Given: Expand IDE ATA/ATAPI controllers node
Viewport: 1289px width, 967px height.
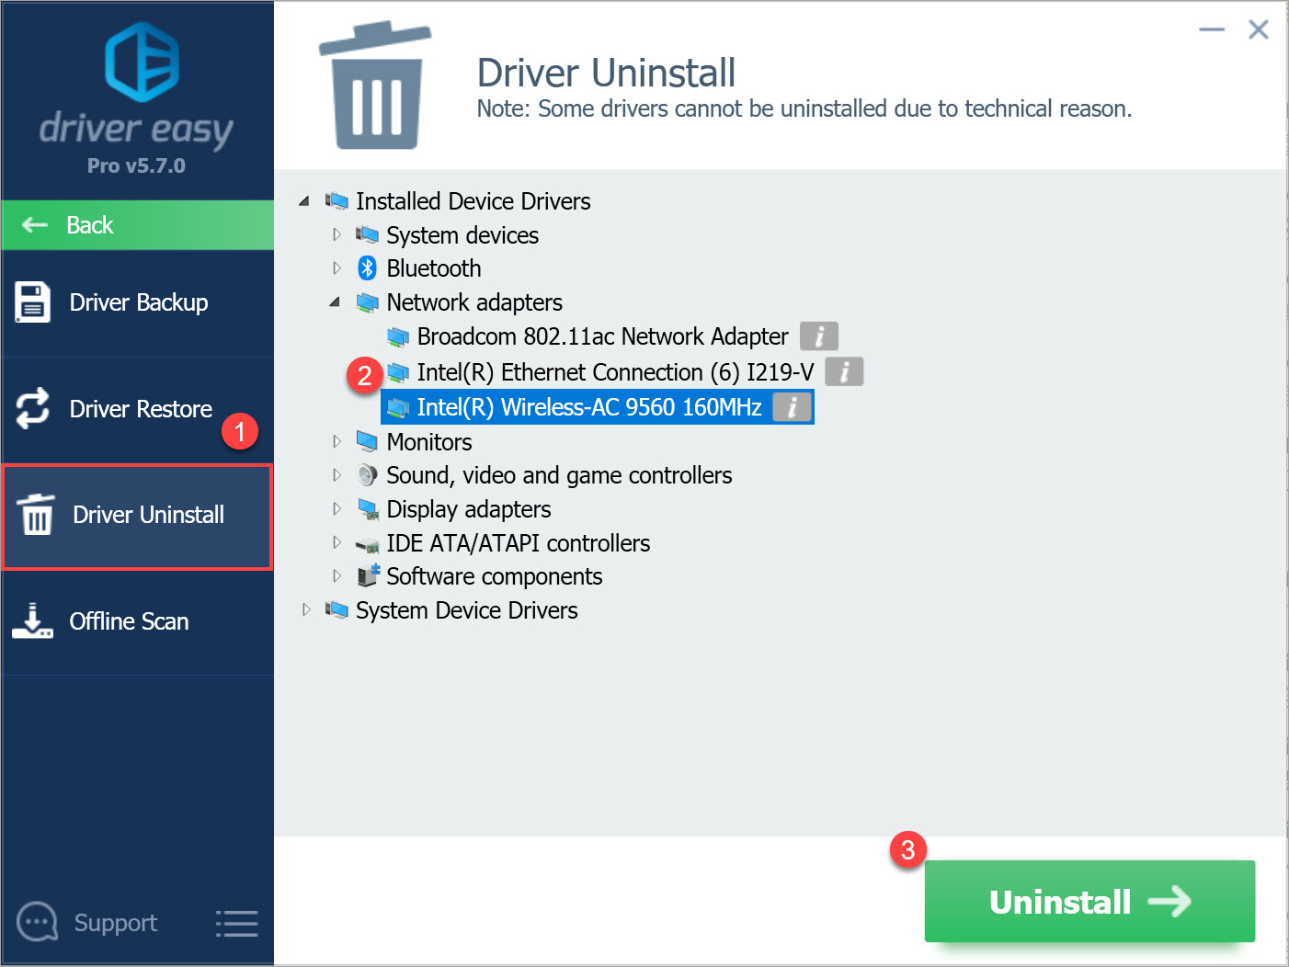Looking at the screenshot, I should point(337,542).
